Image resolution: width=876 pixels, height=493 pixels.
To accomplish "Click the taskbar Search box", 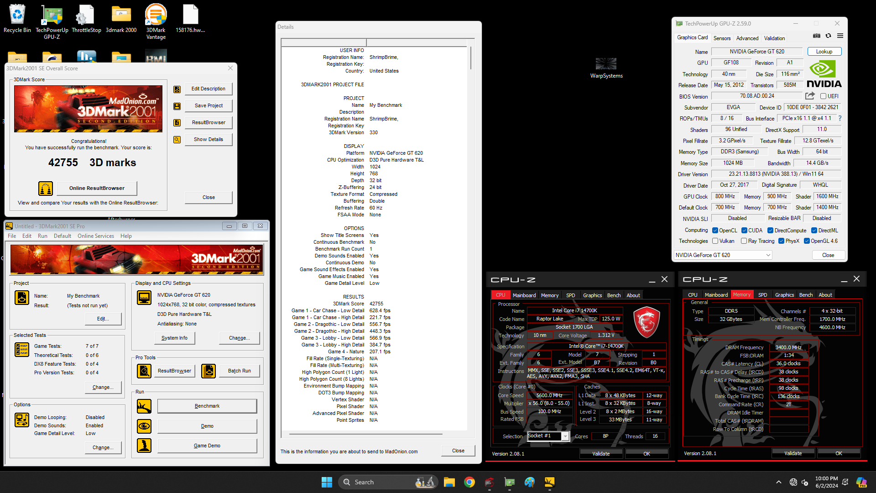I will [x=388, y=482].
